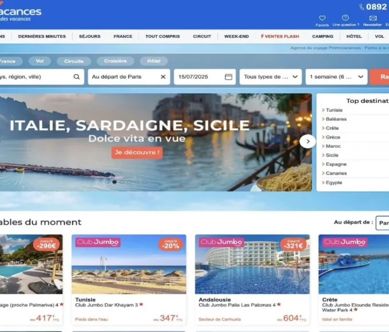This screenshot has height=332, width=389.
Task: Open the Tout Compris menu item
Action: (162, 37)
